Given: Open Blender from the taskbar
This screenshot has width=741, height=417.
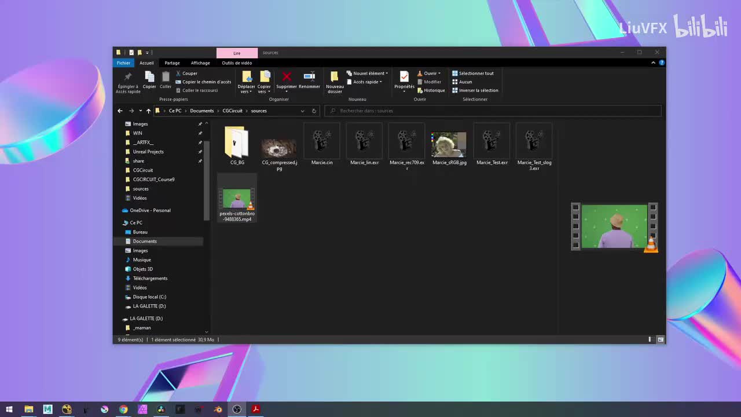Looking at the screenshot, I should tap(218, 409).
